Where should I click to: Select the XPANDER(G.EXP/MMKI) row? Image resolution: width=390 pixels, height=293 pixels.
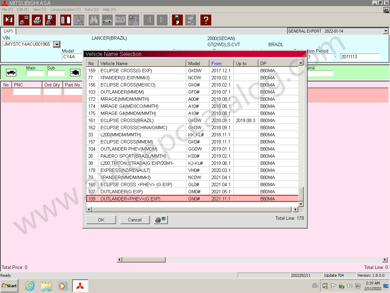point(192,78)
